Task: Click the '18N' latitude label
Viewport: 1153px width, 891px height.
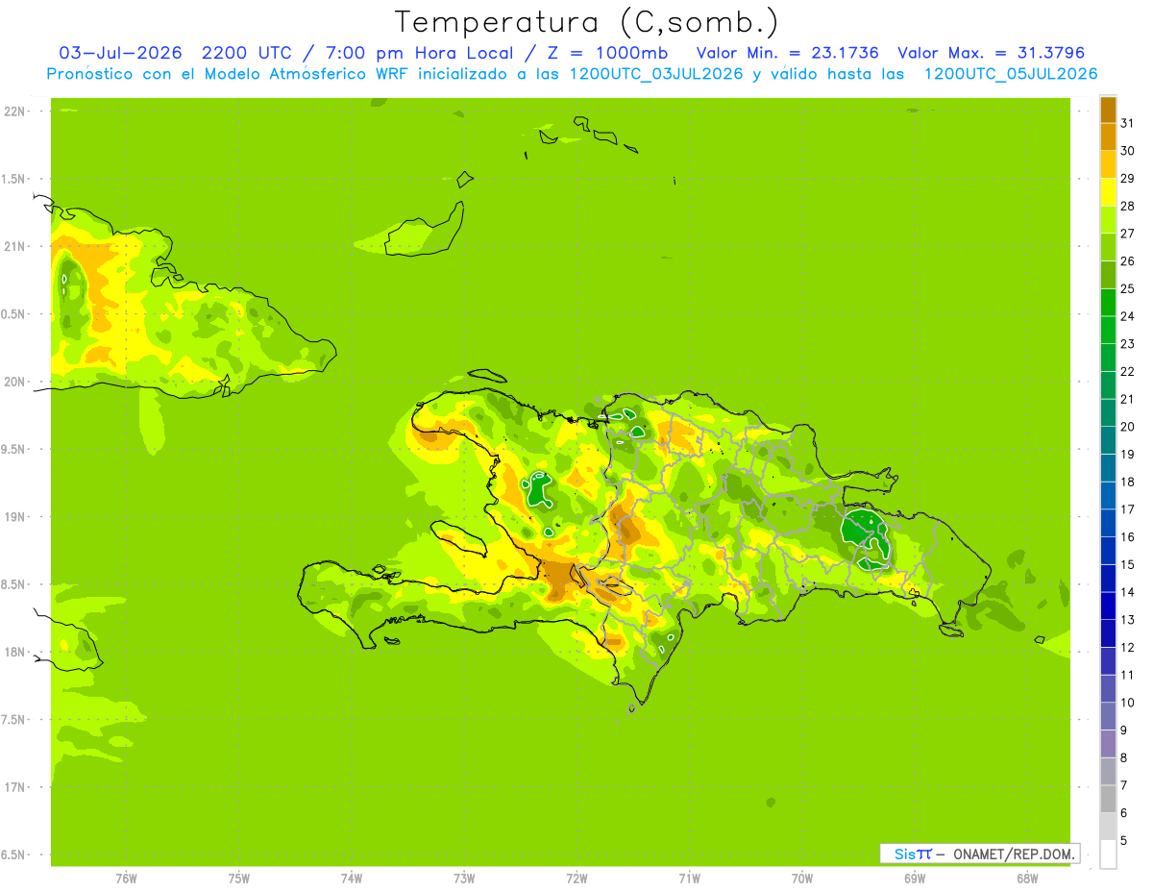Action: [x=13, y=653]
